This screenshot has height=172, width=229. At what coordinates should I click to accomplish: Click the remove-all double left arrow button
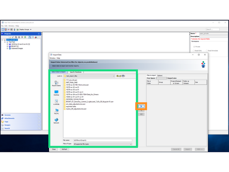click(141, 114)
